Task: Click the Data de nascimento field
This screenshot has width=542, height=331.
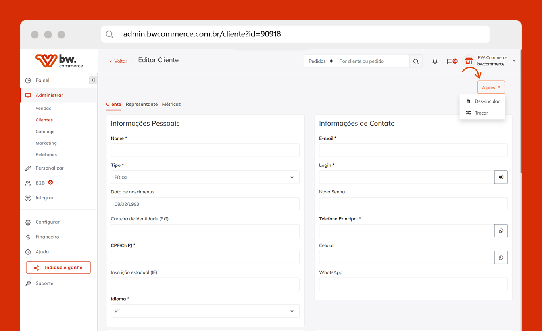Action: 205,204
